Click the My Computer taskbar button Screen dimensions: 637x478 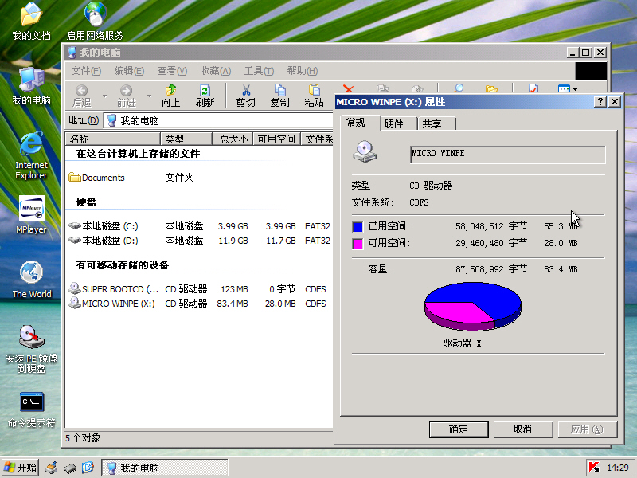click(165, 468)
